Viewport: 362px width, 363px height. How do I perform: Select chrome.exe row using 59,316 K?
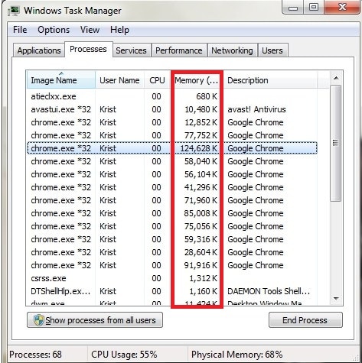(x=171, y=239)
